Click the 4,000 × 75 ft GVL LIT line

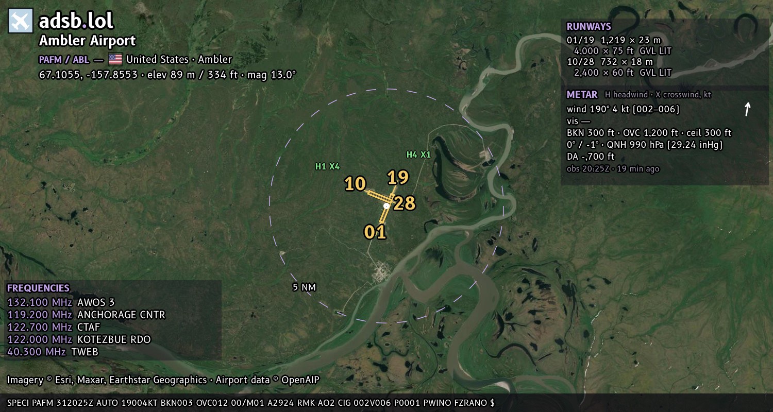click(623, 51)
